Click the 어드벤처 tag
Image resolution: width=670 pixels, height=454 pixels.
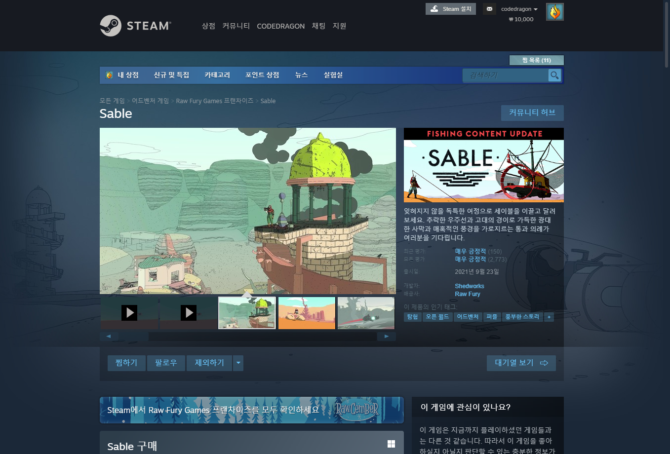click(468, 317)
